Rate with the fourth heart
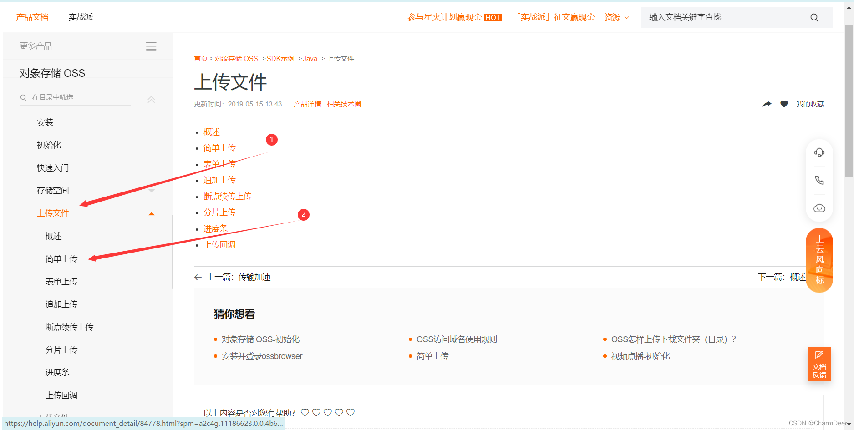 pos(339,412)
